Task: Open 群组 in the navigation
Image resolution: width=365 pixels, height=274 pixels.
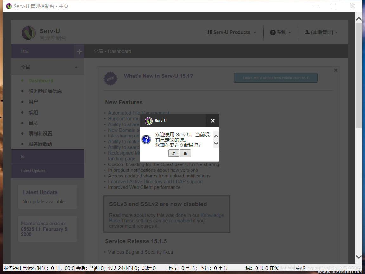Action: 33,112
